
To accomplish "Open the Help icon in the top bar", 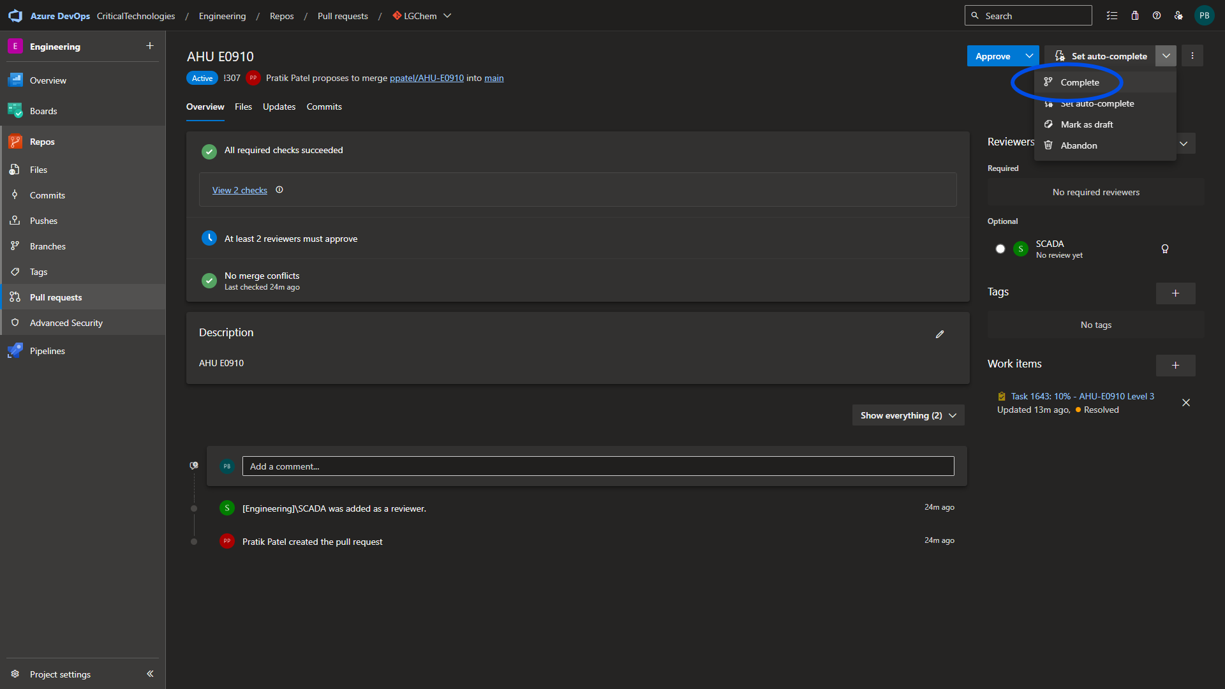I will [x=1157, y=16].
